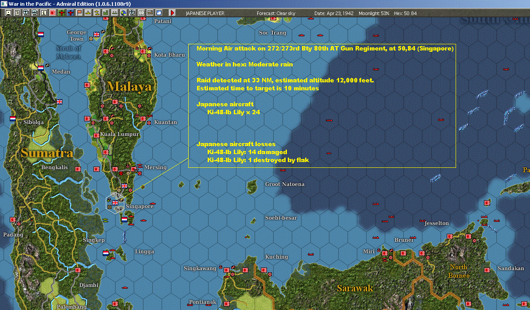The width and height of the screenshot is (530, 310).
Task: Click the Soebi-besar island label
Action: [281, 218]
